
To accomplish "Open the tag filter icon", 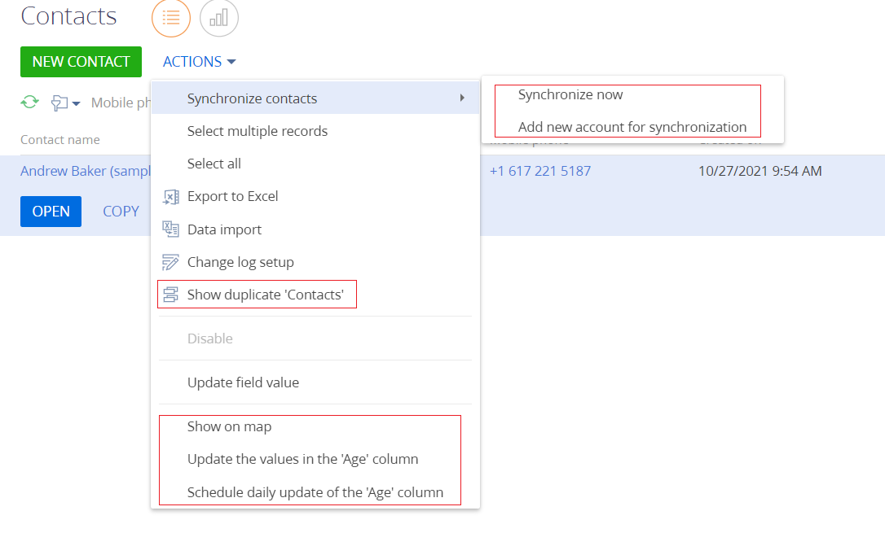I will 59,103.
